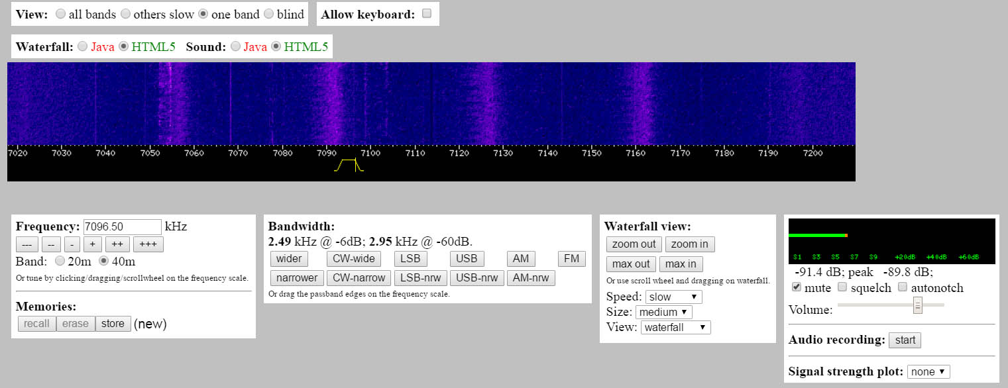Start audio recording
Image resolution: width=1008 pixels, height=388 pixels.
tap(905, 340)
